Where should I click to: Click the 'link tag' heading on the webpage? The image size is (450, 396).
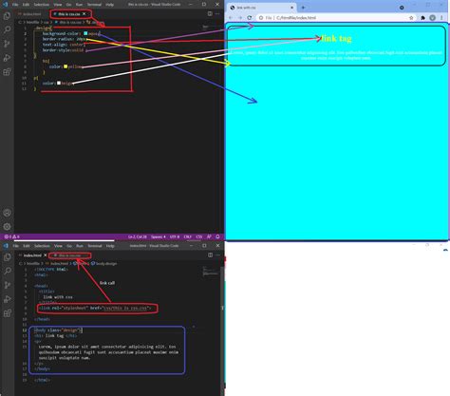click(336, 38)
